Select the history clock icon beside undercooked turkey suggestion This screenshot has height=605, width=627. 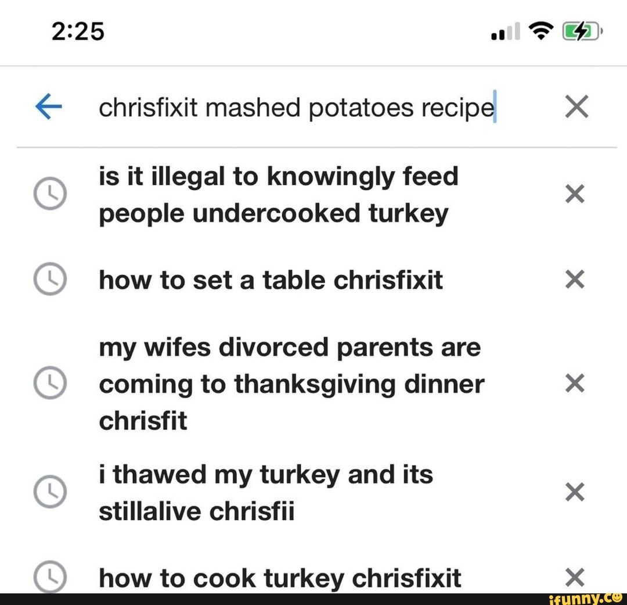click(x=51, y=194)
